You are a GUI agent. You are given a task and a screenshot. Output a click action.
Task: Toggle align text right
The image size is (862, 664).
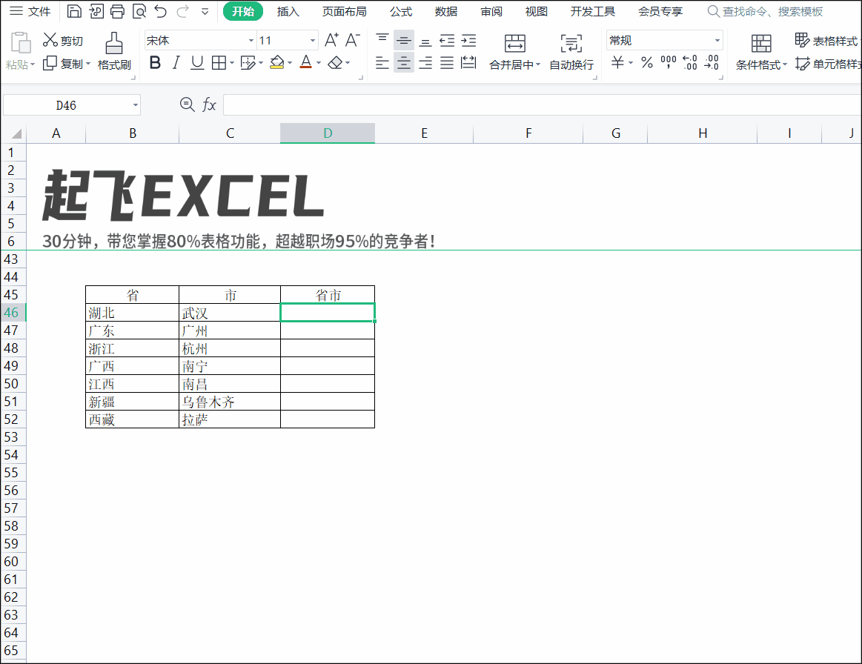(425, 63)
